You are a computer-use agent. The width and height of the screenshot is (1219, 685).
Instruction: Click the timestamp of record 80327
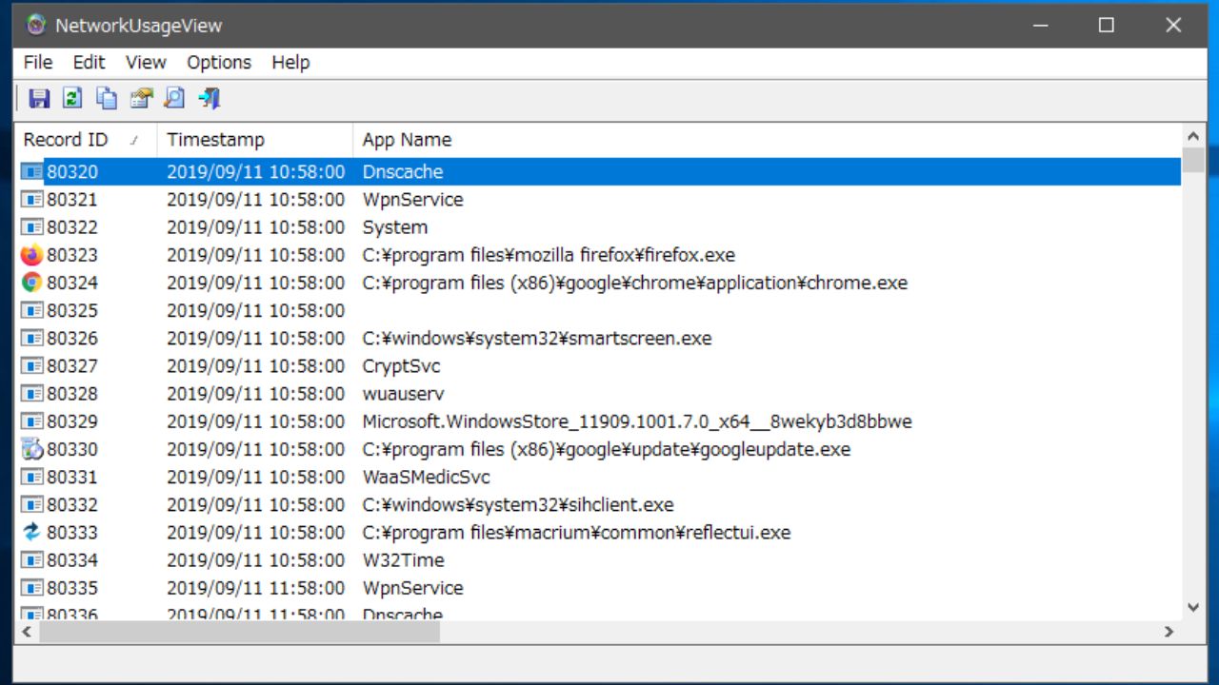pos(255,366)
